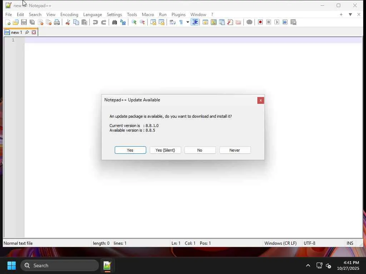Screen dimensions: 366x274
Task: Toggle the Show indent guide icon
Action: 195,22
